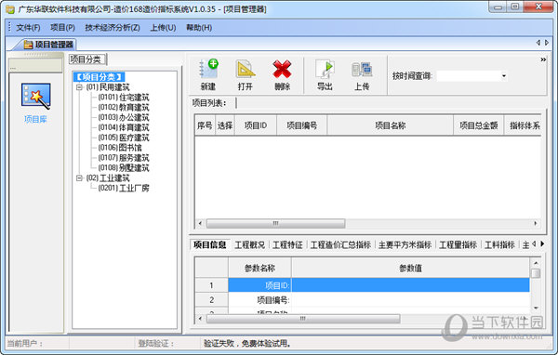This screenshot has height=355, width=558.
Task: Click the 参数值 column header
Action: 410,268
